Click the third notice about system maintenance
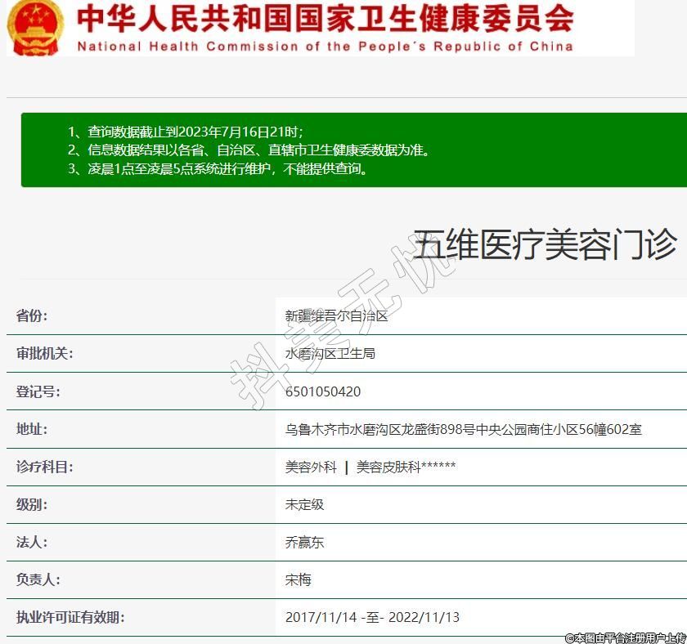This screenshot has width=687, height=644. [218, 169]
